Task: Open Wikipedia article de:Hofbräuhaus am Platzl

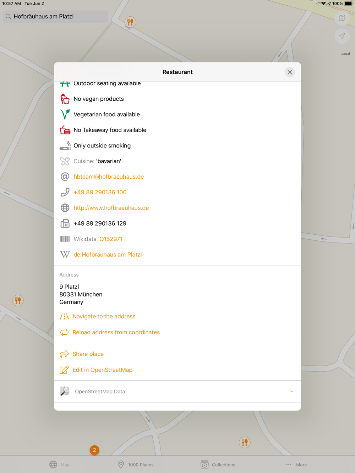Action: click(x=108, y=255)
